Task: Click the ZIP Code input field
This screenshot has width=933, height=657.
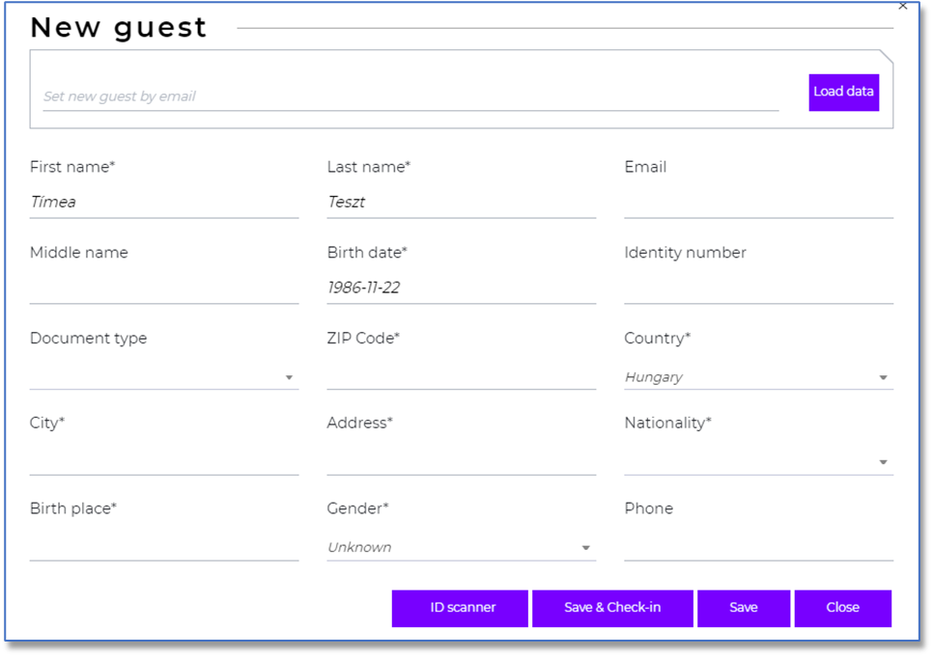Action: point(461,374)
